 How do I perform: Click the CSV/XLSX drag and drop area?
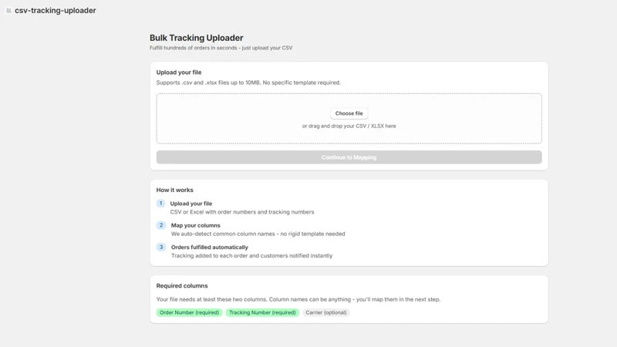[x=349, y=119]
